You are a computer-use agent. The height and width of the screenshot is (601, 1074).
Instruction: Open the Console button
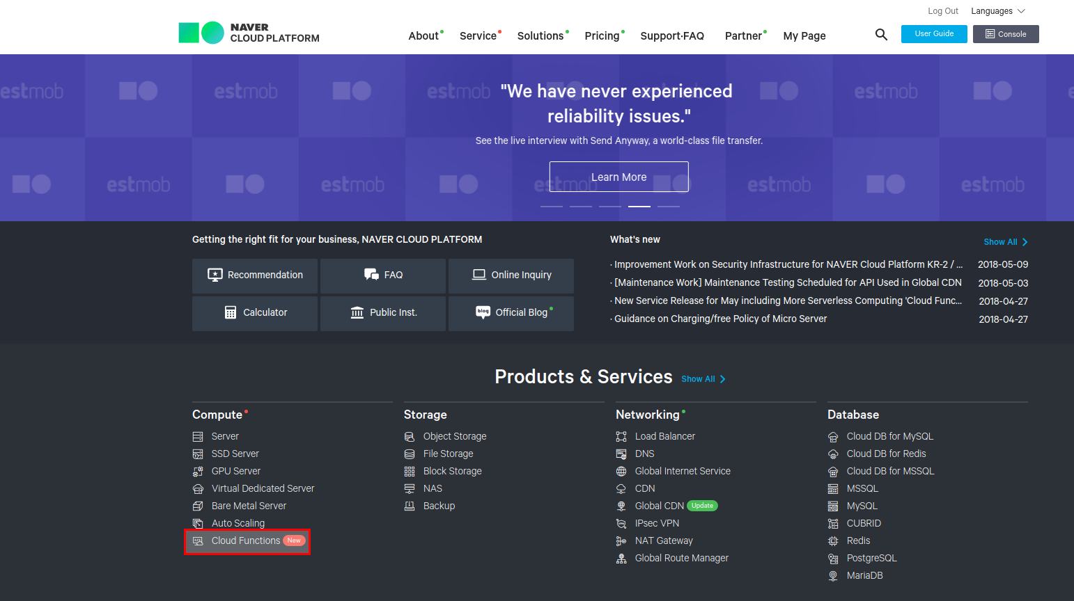[x=1006, y=33]
